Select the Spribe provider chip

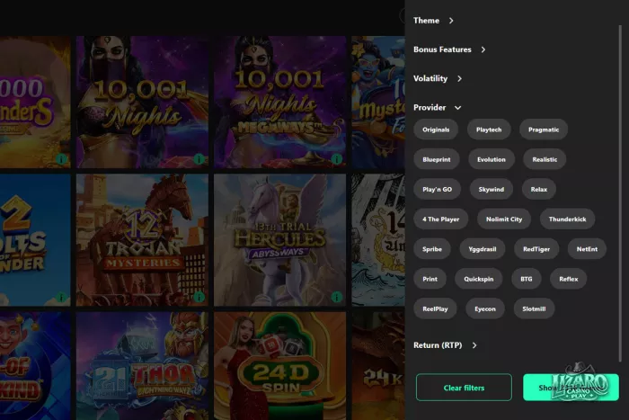click(432, 249)
